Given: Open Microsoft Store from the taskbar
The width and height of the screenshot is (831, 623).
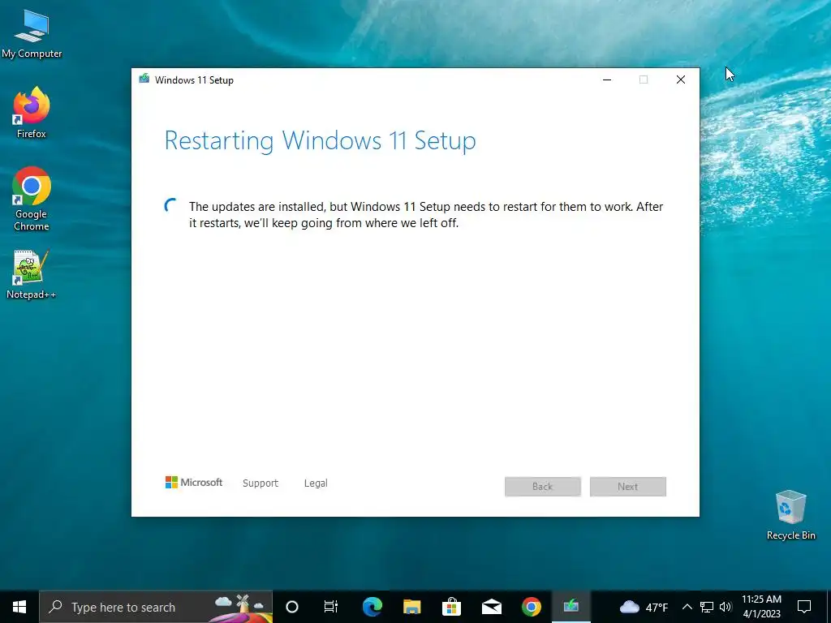Looking at the screenshot, I should [x=451, y=607].
